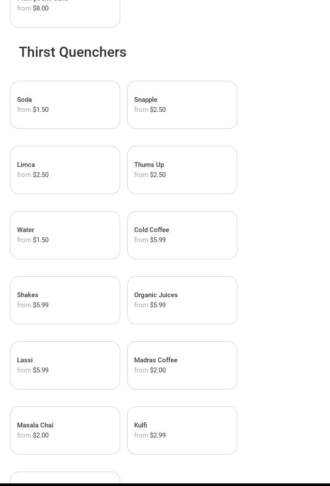Click the $2.99 price under Kulfi

pyautogui.click(x=158, y=435)
